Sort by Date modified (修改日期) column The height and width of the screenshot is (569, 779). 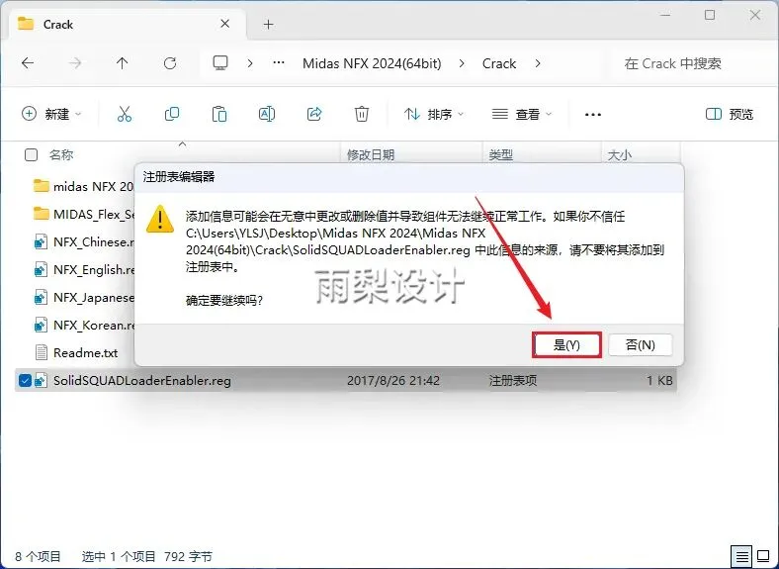[371, 155]
